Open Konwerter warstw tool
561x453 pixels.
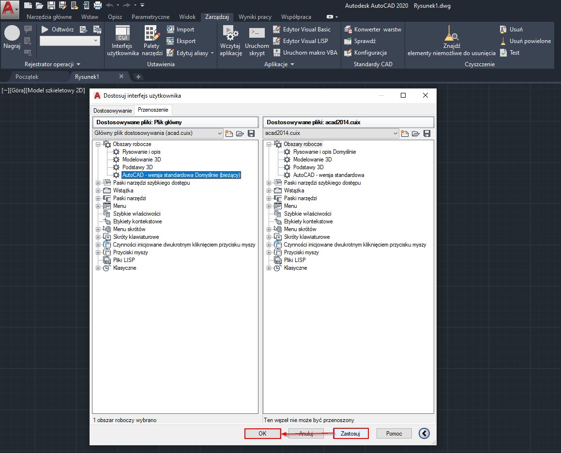click(x=373, y=29)
